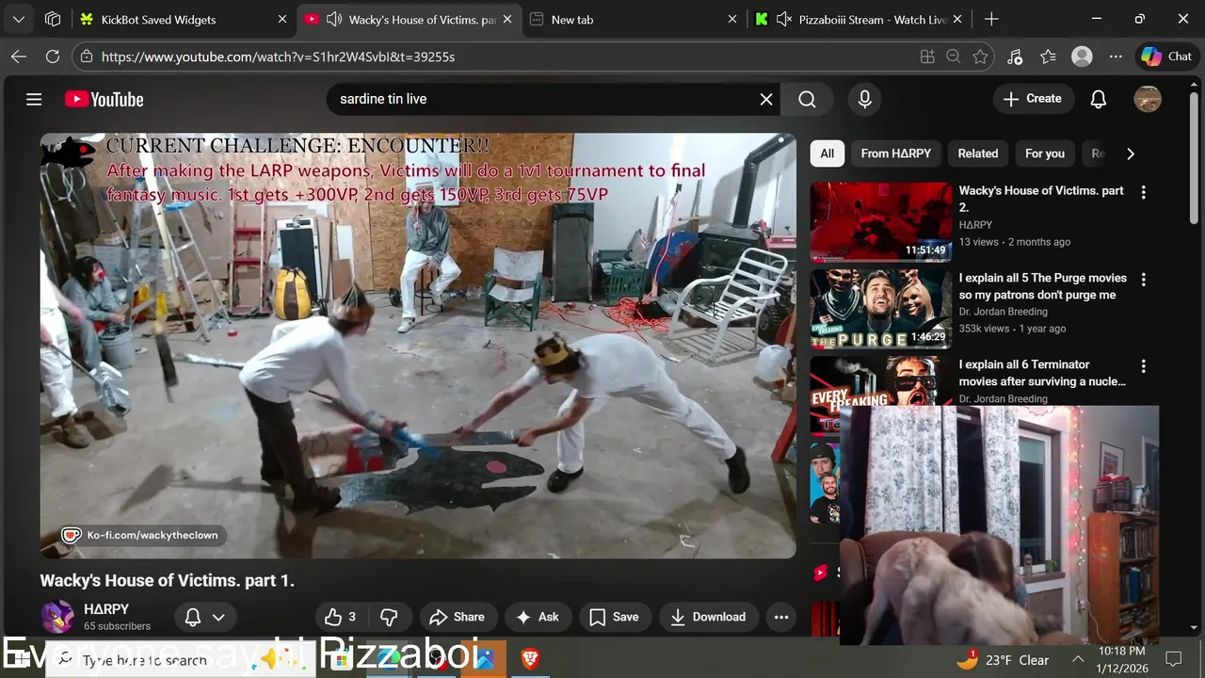Open more actions below the video

[780, 617]
